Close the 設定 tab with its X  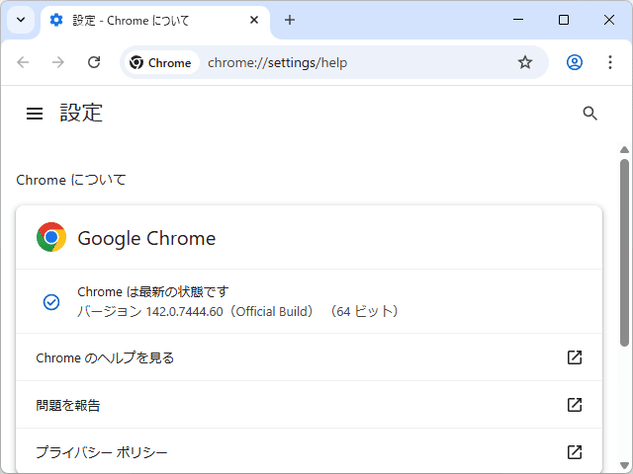253,20
